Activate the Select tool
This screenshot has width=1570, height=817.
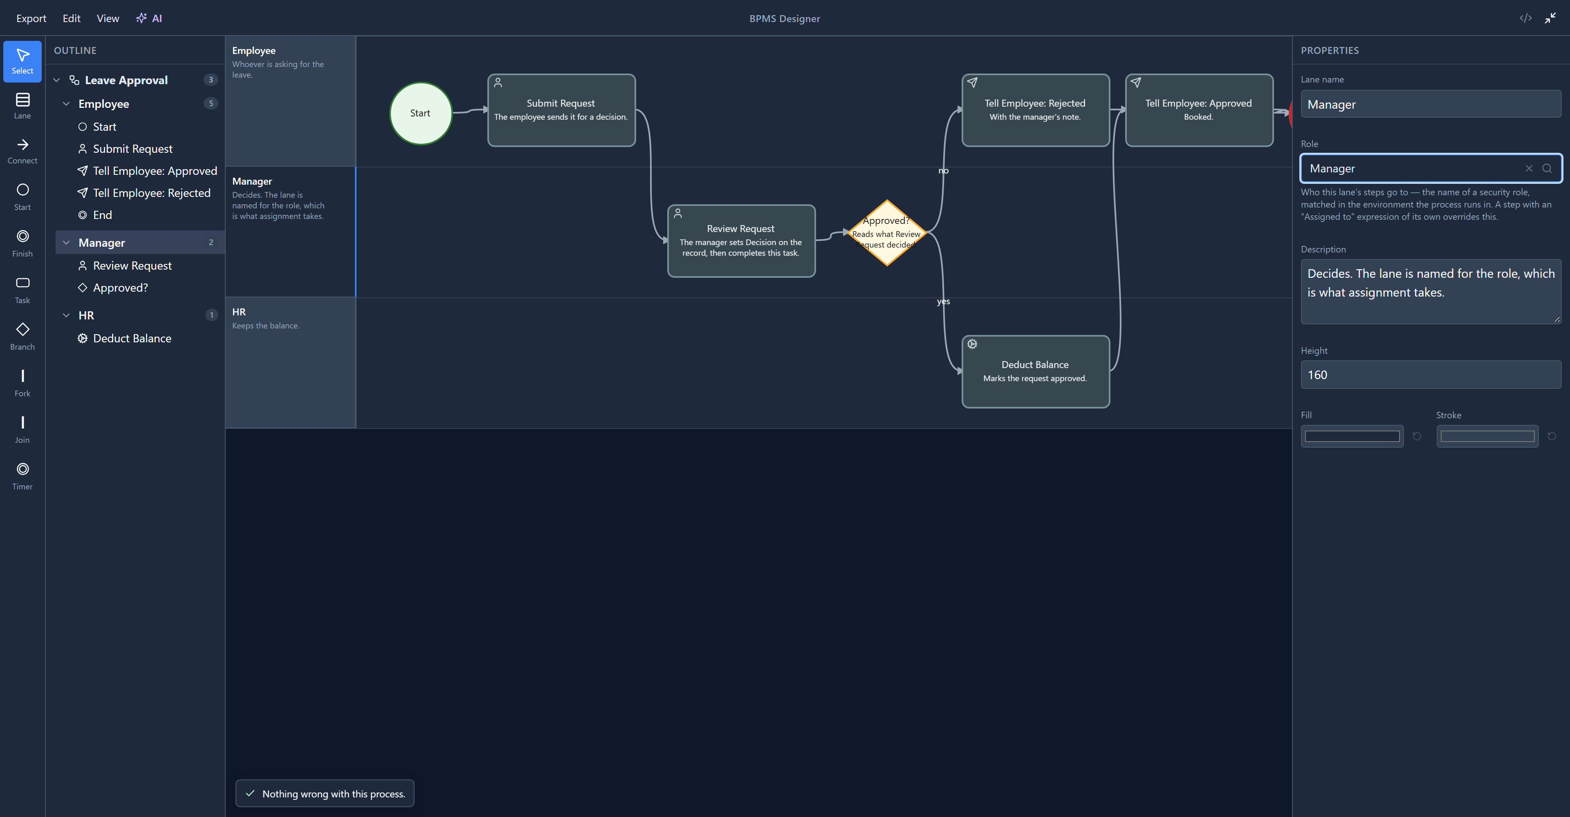(x=22, y=61)
